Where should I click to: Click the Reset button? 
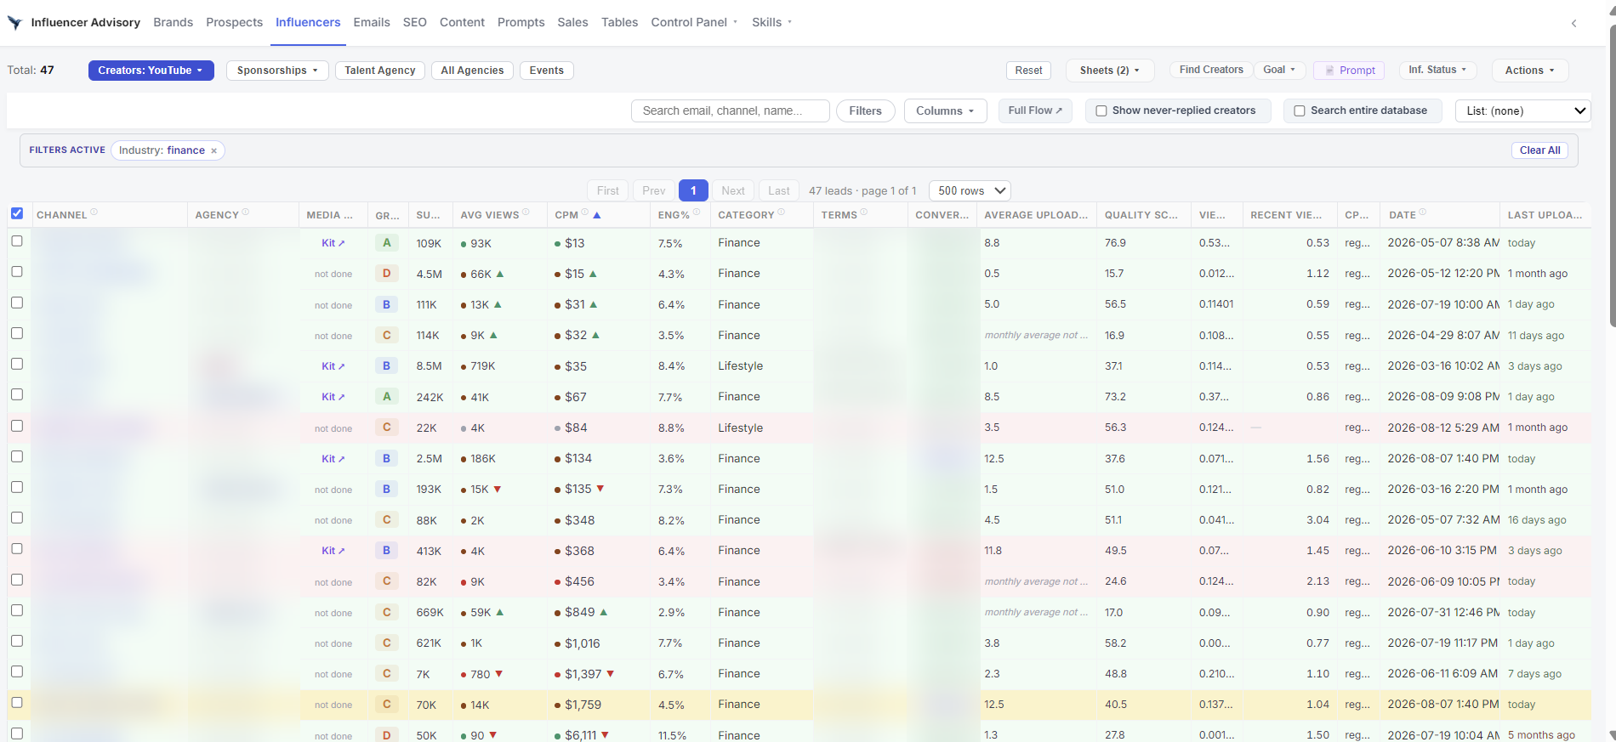[x=1028, y=71]
